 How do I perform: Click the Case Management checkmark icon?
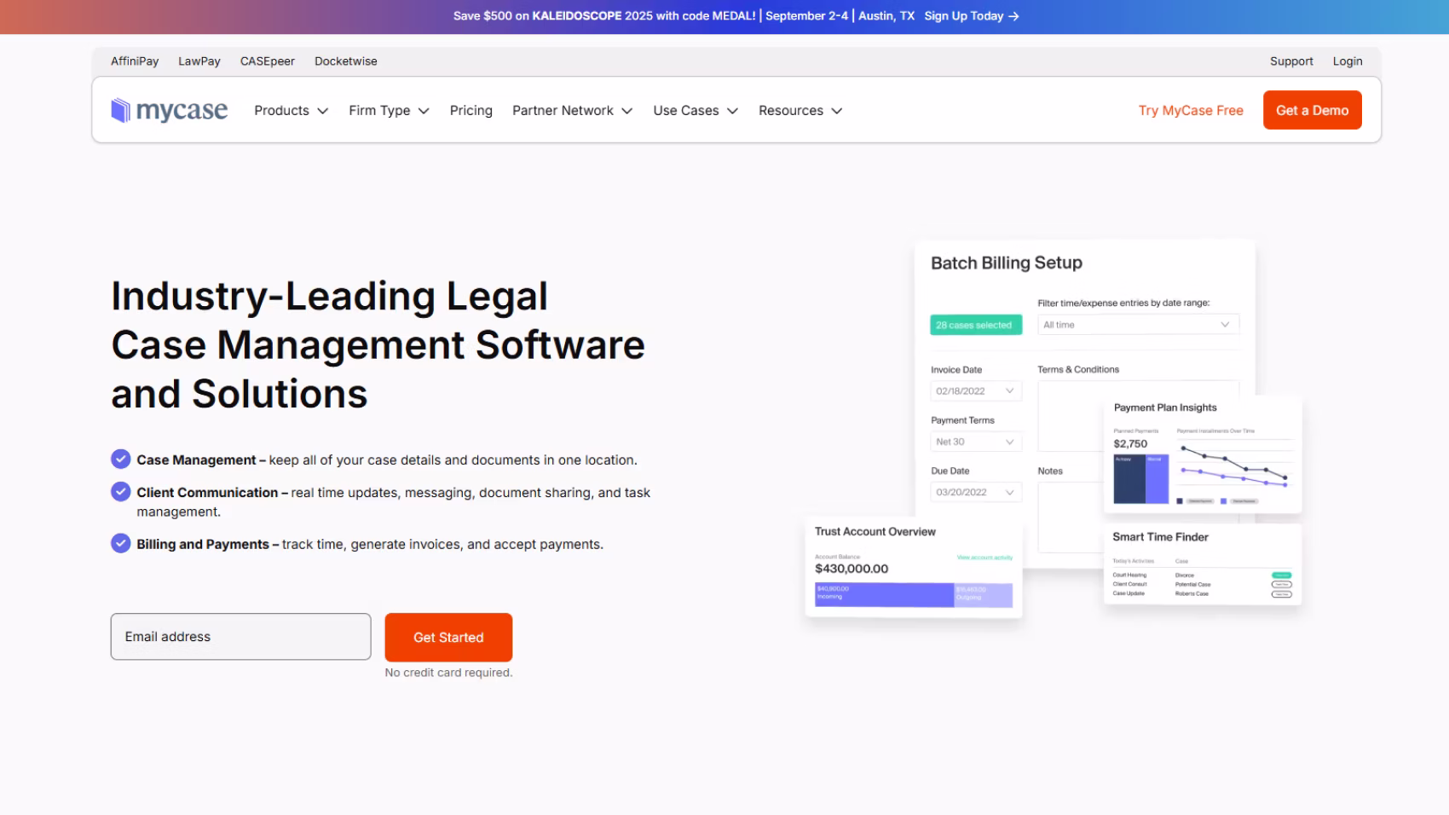[x=121, y=460]
